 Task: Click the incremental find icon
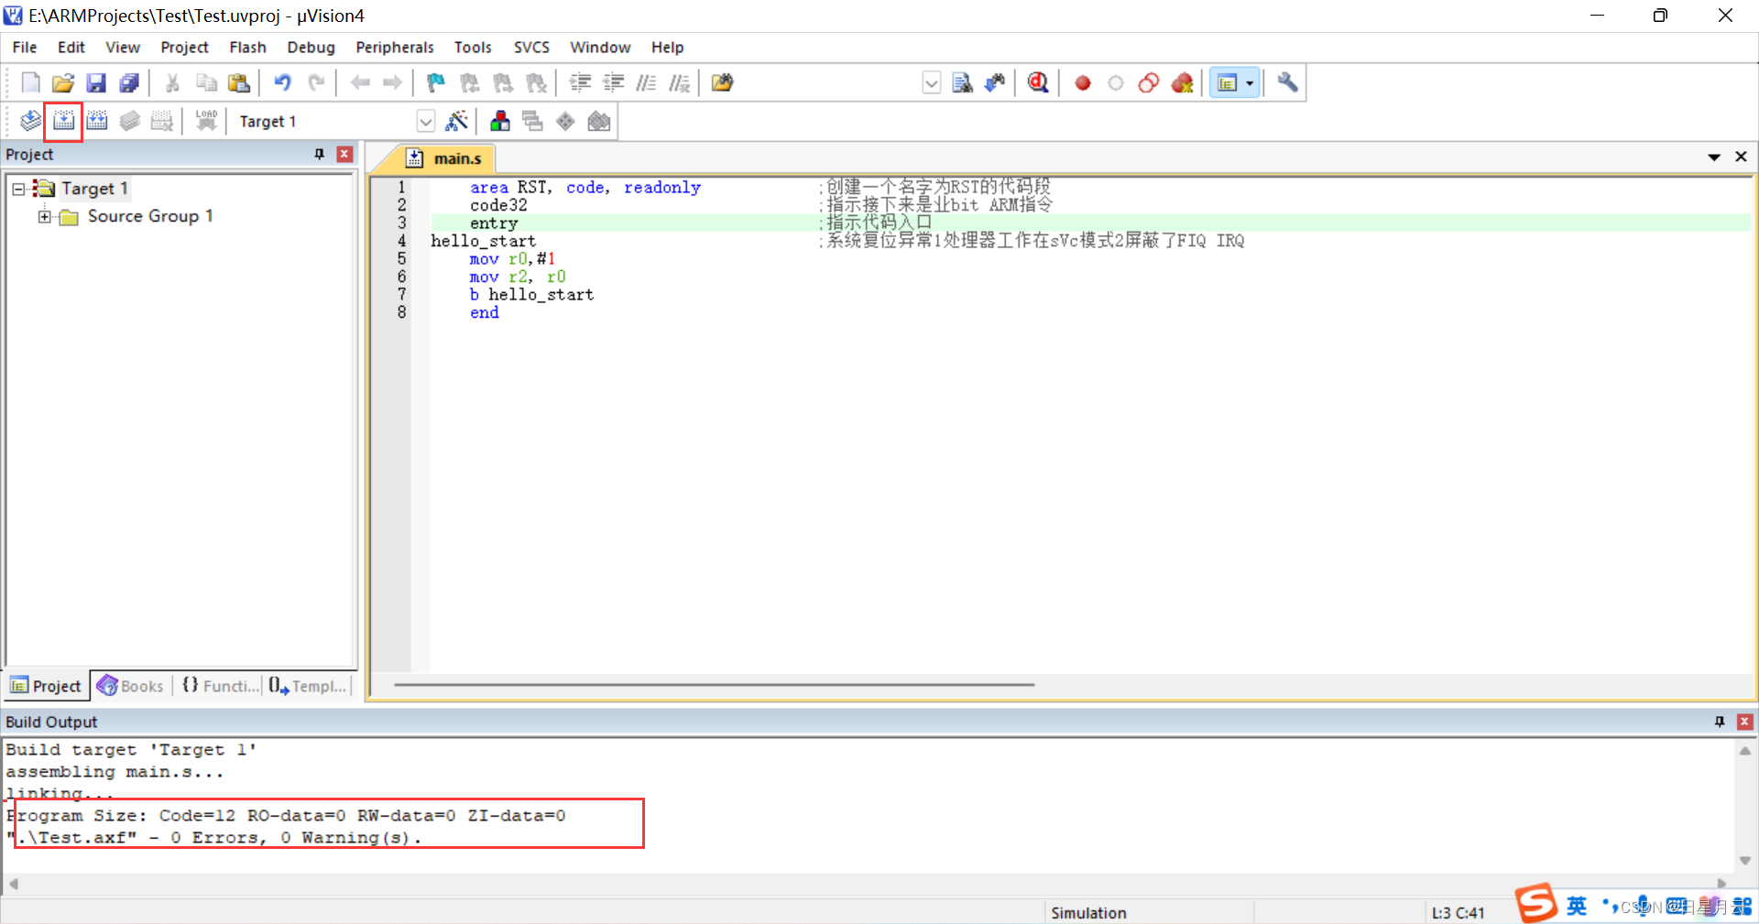click(x=995, y=83)
